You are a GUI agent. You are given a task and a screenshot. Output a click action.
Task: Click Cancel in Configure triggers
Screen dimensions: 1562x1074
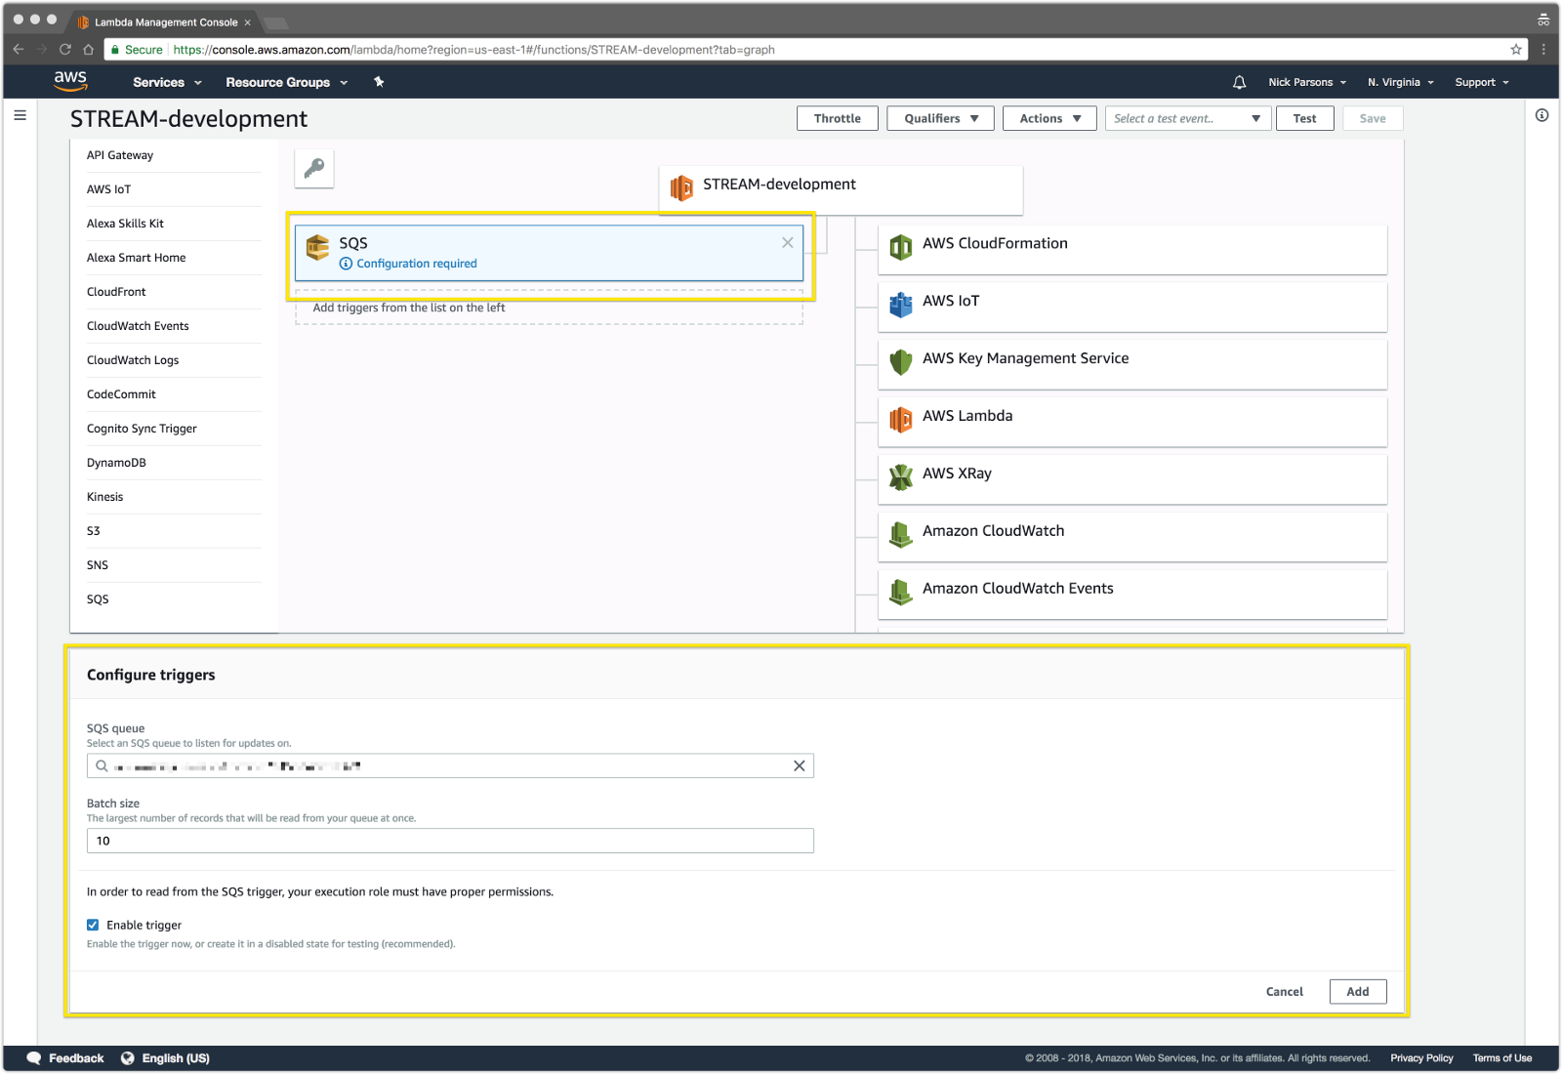(x=1285, y=991)
